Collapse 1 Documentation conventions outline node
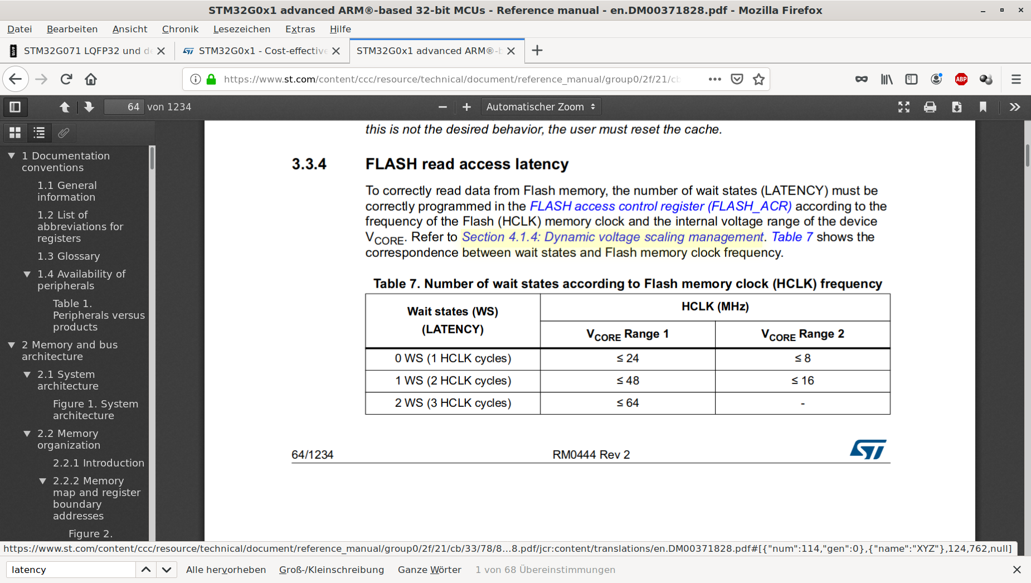Image resolution: width=1031 pixels, height=583 pixels. tap(11, 156)
